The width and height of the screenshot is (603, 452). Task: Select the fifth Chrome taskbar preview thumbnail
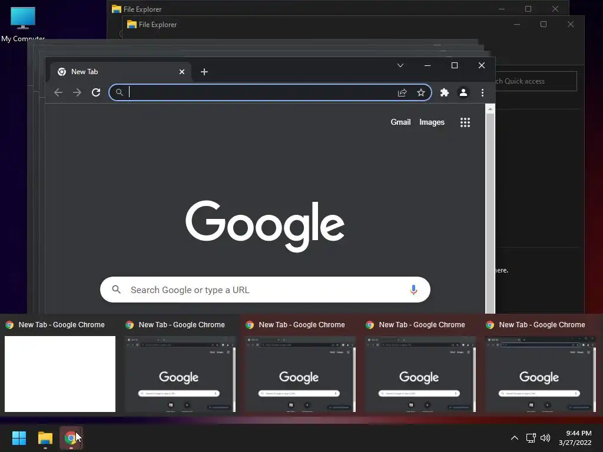541,374
